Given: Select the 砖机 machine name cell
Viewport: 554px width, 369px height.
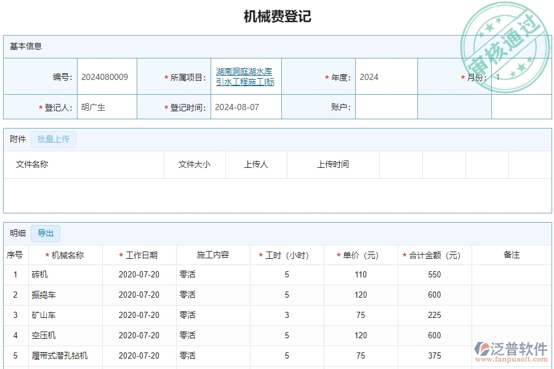Looking at the screenshot, I should 40,275.
